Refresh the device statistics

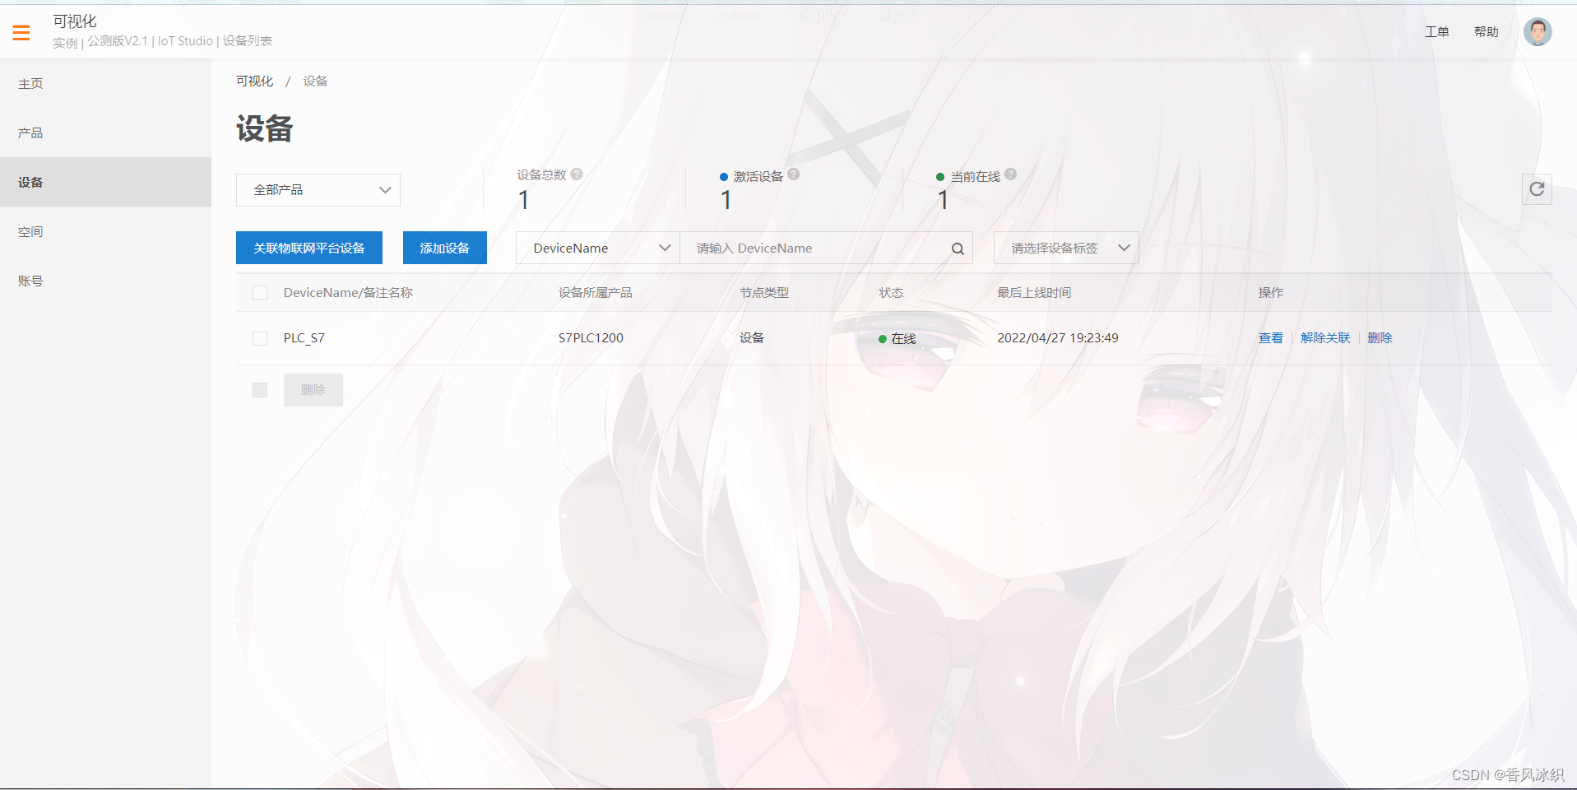tap(1536, 189)
